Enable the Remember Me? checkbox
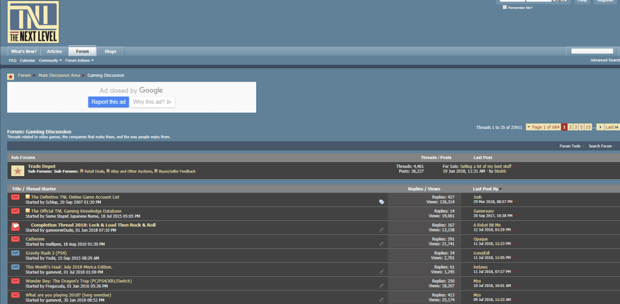The image size is (620, 304). (x=505, y=7)
